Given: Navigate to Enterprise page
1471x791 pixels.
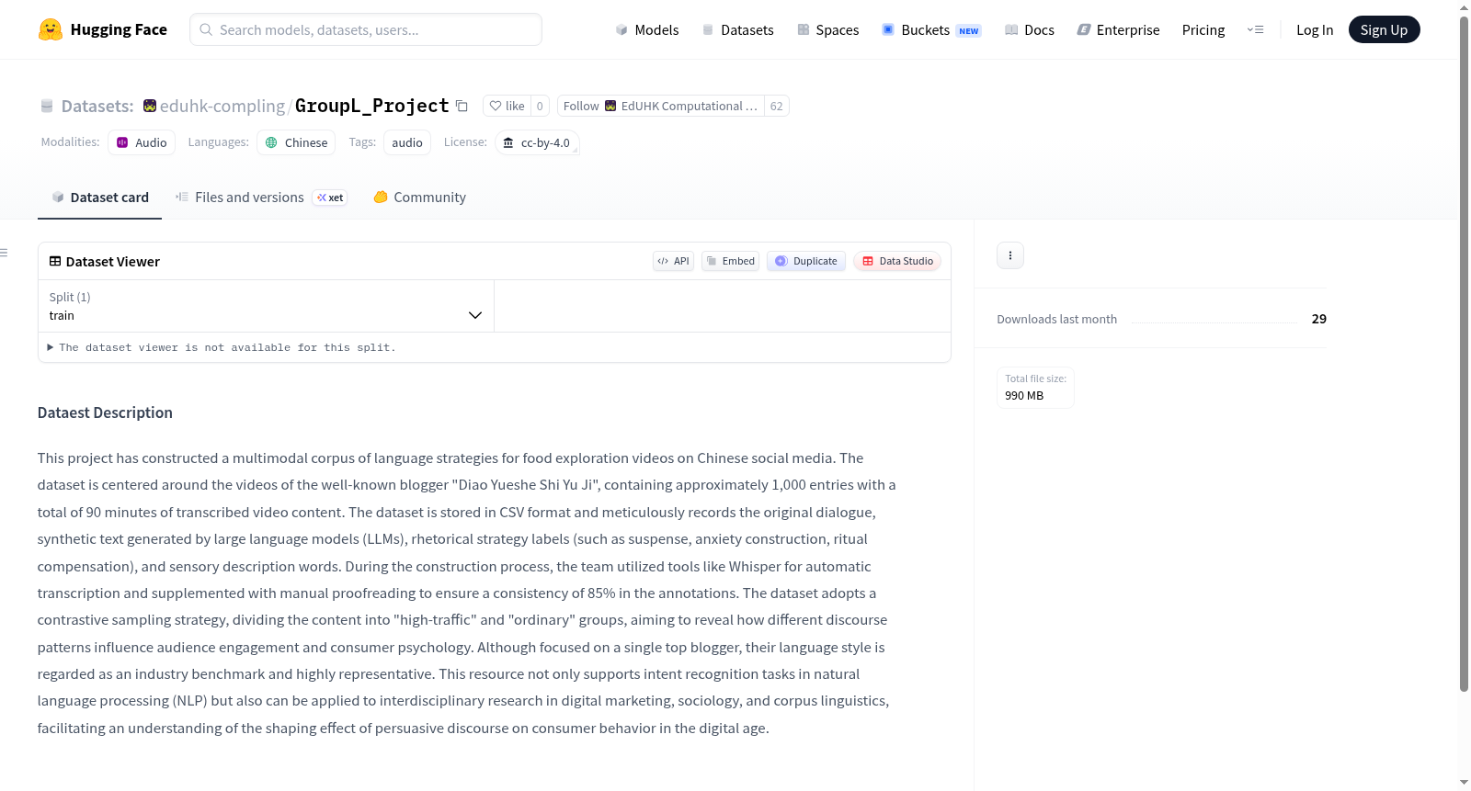Looking at the screenshot, I should [1118, 29].
